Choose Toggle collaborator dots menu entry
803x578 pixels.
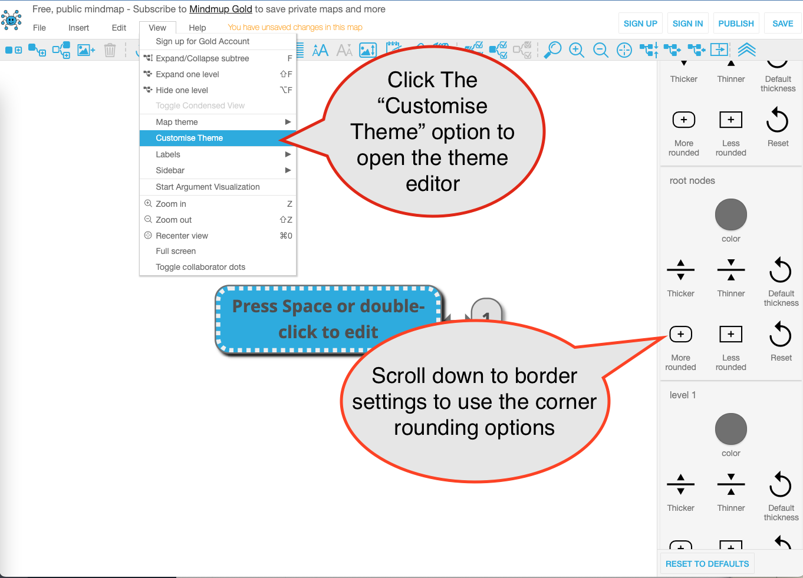218,267
